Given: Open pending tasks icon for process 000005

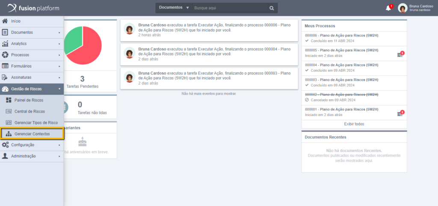Looking at the screenshot, I should [x=400, y=54].
